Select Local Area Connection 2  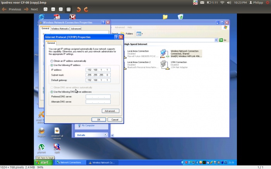pyautogui.click(x=141, y=64)
